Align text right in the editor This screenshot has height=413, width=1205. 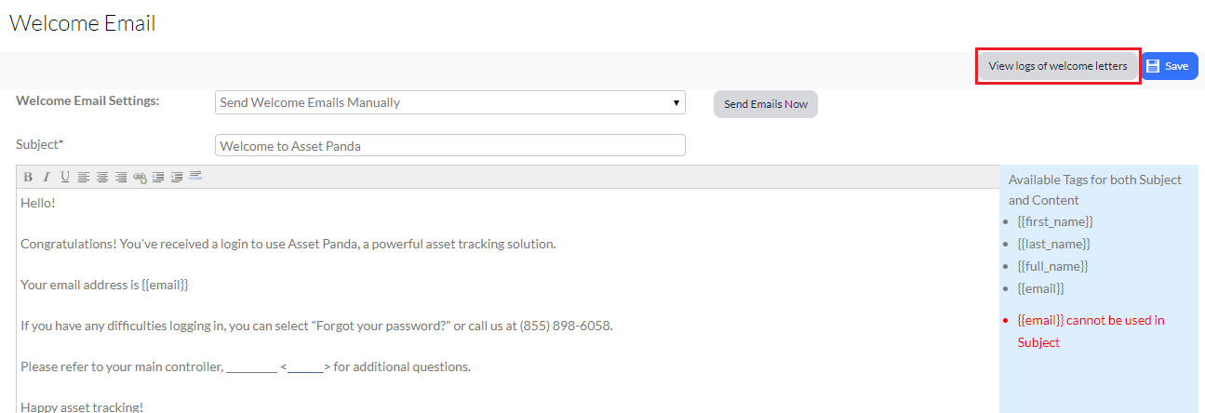121,177
